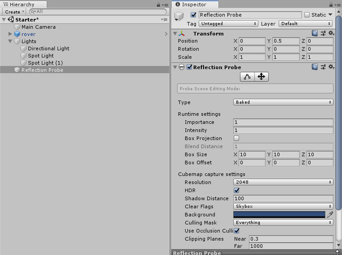Click the Background color swatch
This screenshot has height=255, width=342.
coord(279,215)
